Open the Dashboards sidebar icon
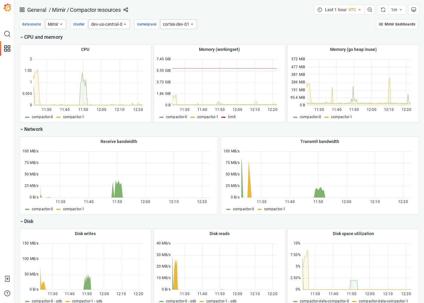 point(7,48)
